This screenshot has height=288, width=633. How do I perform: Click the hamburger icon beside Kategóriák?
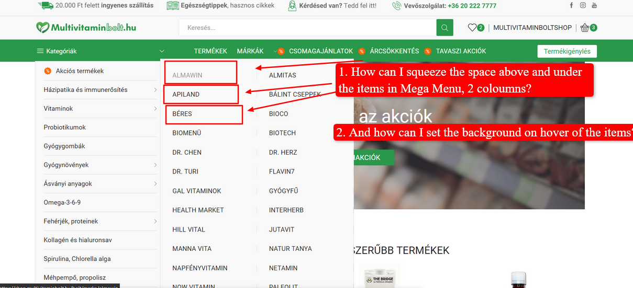(x=40, y=51)
